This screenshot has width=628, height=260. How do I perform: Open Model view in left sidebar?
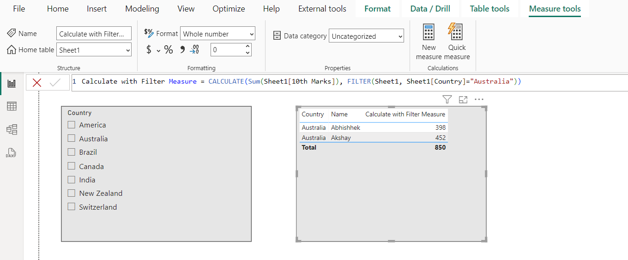(x=12, y=130)
